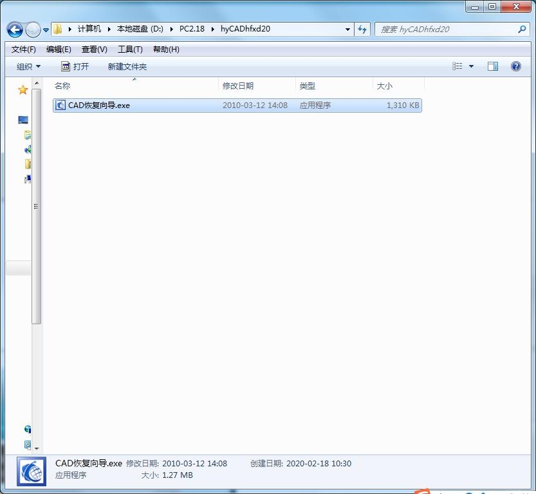This screenshot has width=536, height=494.
Task: Expand the view options dropdown arrow
Action: tap(471, 66)
